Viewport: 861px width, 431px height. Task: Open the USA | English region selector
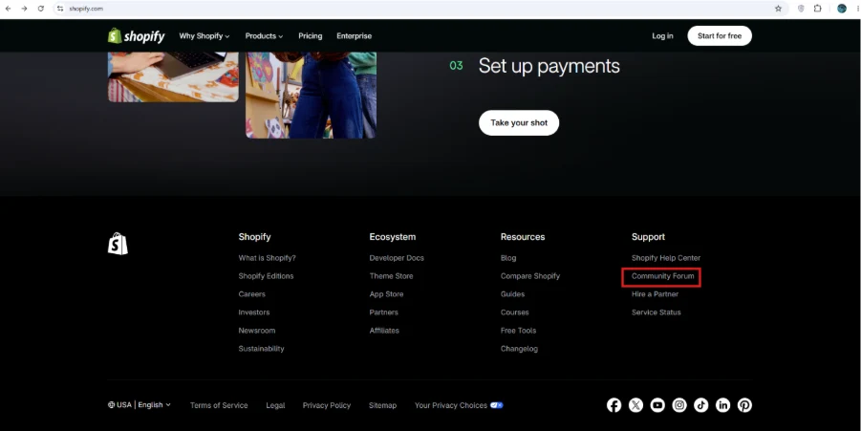[x=140, y=404]
